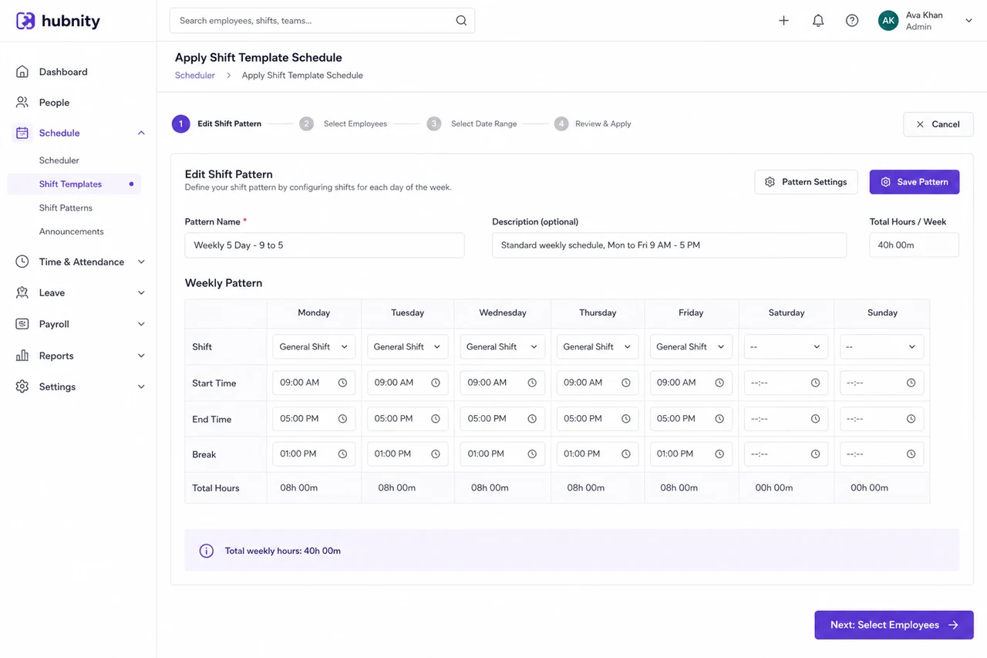
Task: Click the People icon in sidebar
Action: pos(22,102)
